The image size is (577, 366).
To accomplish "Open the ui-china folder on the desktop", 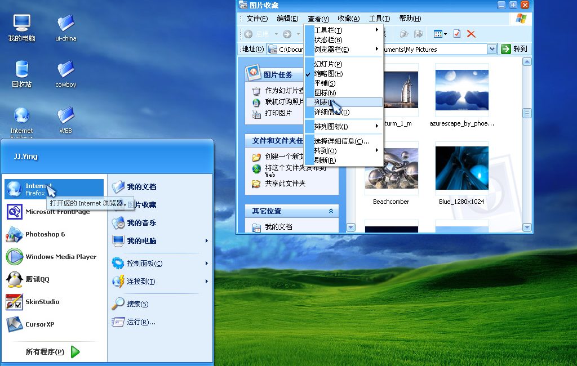I will (x=66, y=28).
